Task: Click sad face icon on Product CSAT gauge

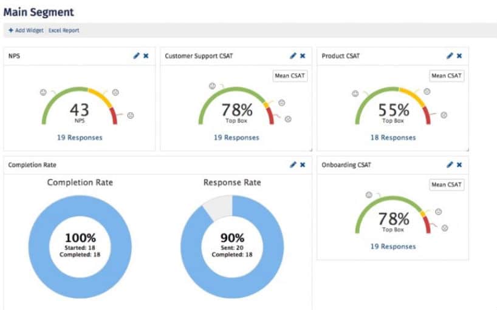Action: coord(444,115)
